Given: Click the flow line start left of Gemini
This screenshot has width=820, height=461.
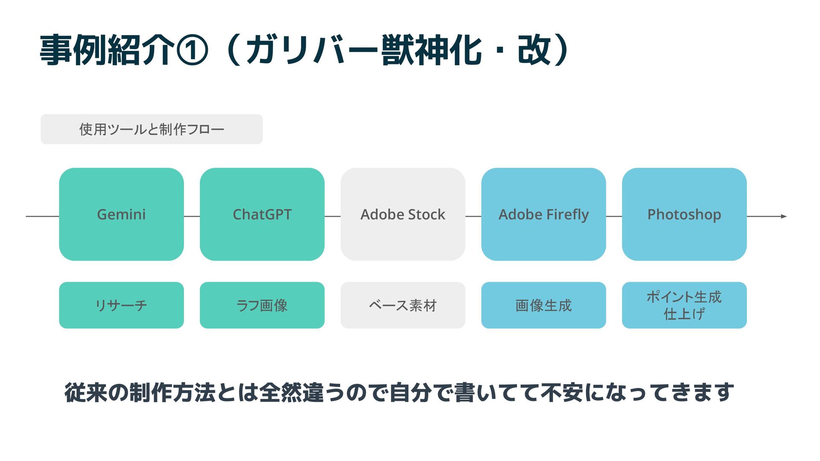Looking at the screenshot, I should [x=42, y=216].
